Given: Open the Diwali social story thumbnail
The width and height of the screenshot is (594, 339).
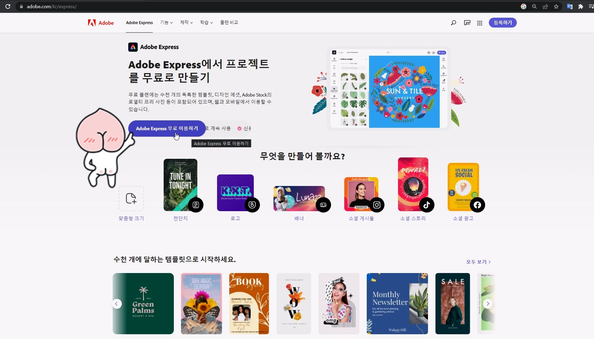Looking at the screenshot, I should click(413, 184).
